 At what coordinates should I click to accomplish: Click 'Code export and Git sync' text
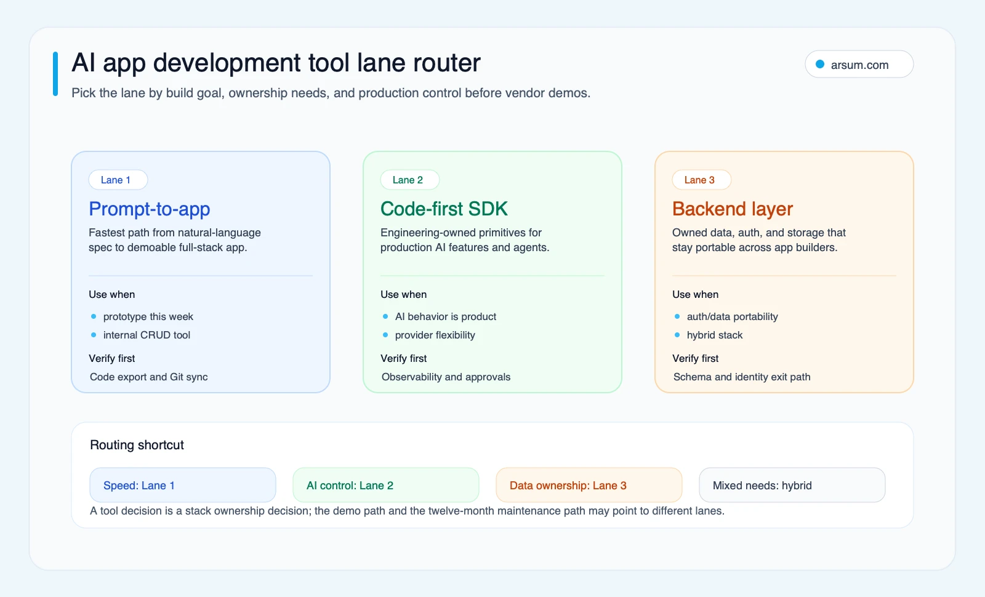click(x=149, y=377)
